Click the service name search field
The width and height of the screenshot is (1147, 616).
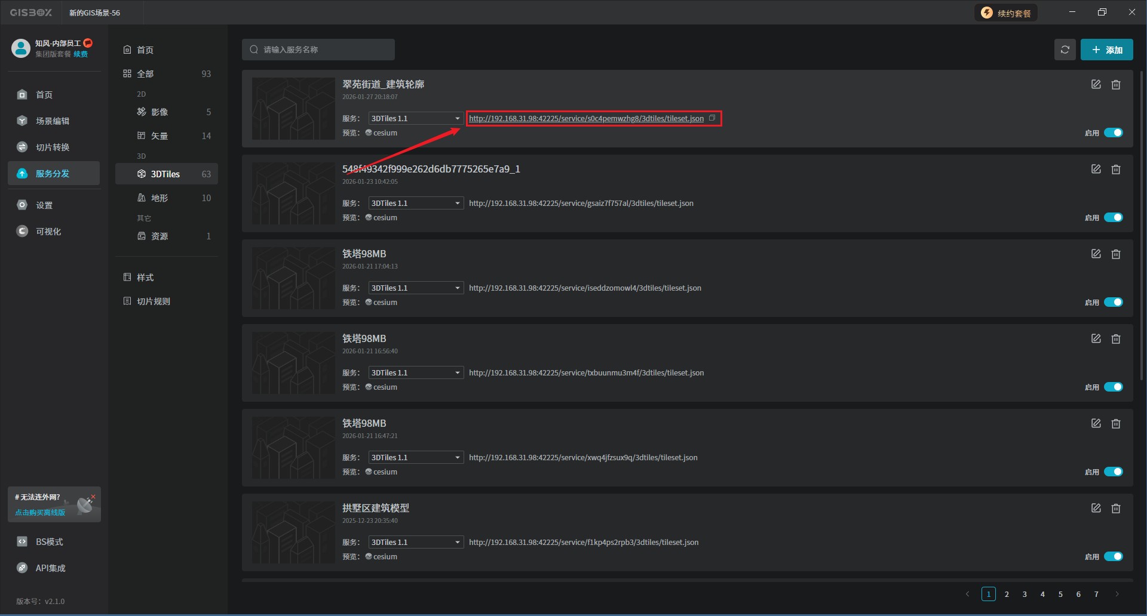[x=318, y=50]
